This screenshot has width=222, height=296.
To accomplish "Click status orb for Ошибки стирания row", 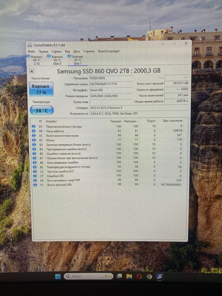I will tap(34, 153).
